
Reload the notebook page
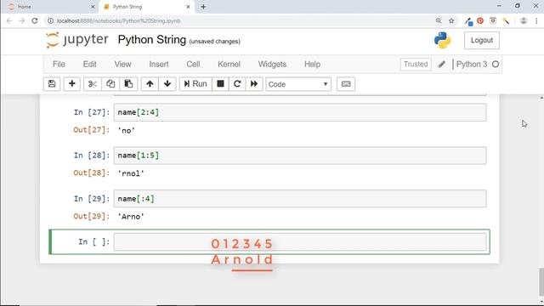[x=35, y=20]
